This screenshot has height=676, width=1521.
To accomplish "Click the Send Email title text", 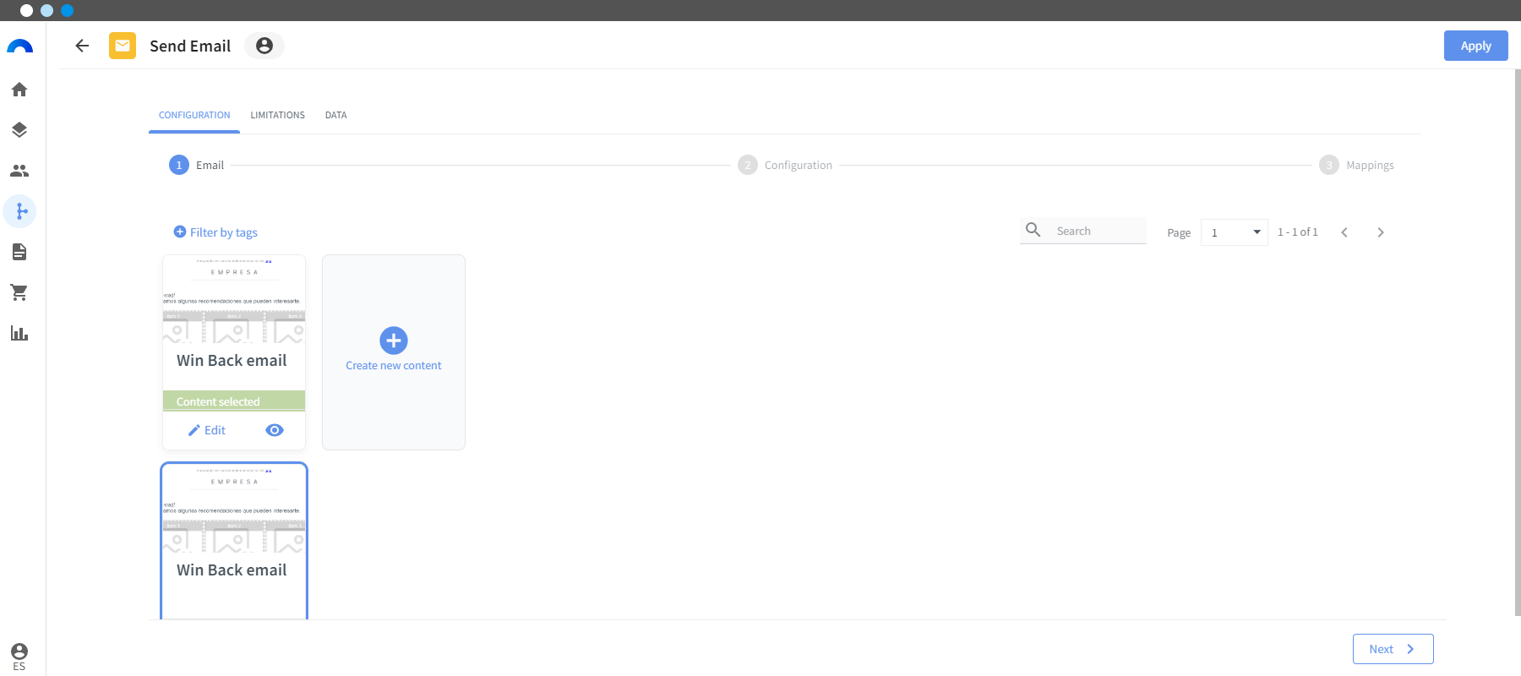I will 190,46.
